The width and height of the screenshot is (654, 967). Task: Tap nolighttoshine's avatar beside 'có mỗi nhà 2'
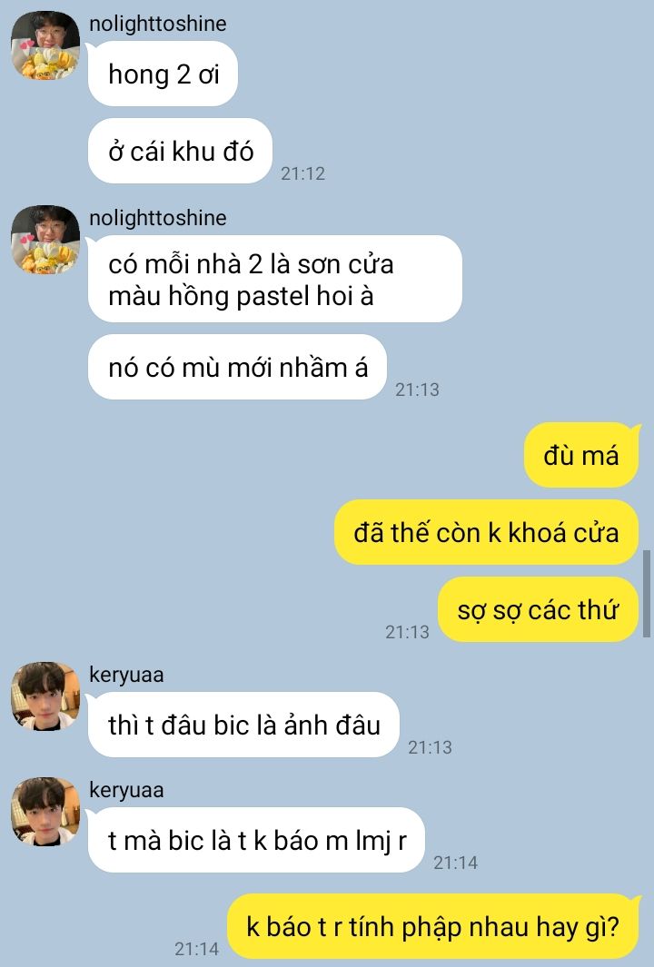(45, 240)
